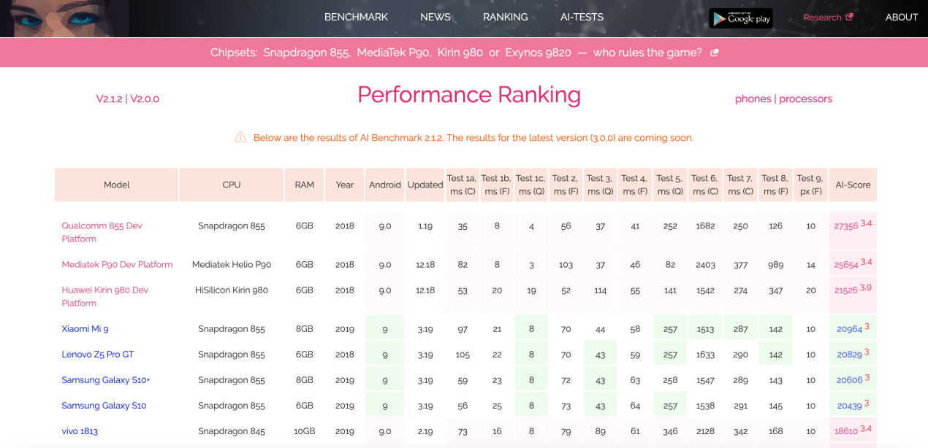Open the chipsets comparison banner text link
The width and height of the screenshot is (928, 448).
click(456, 53)
